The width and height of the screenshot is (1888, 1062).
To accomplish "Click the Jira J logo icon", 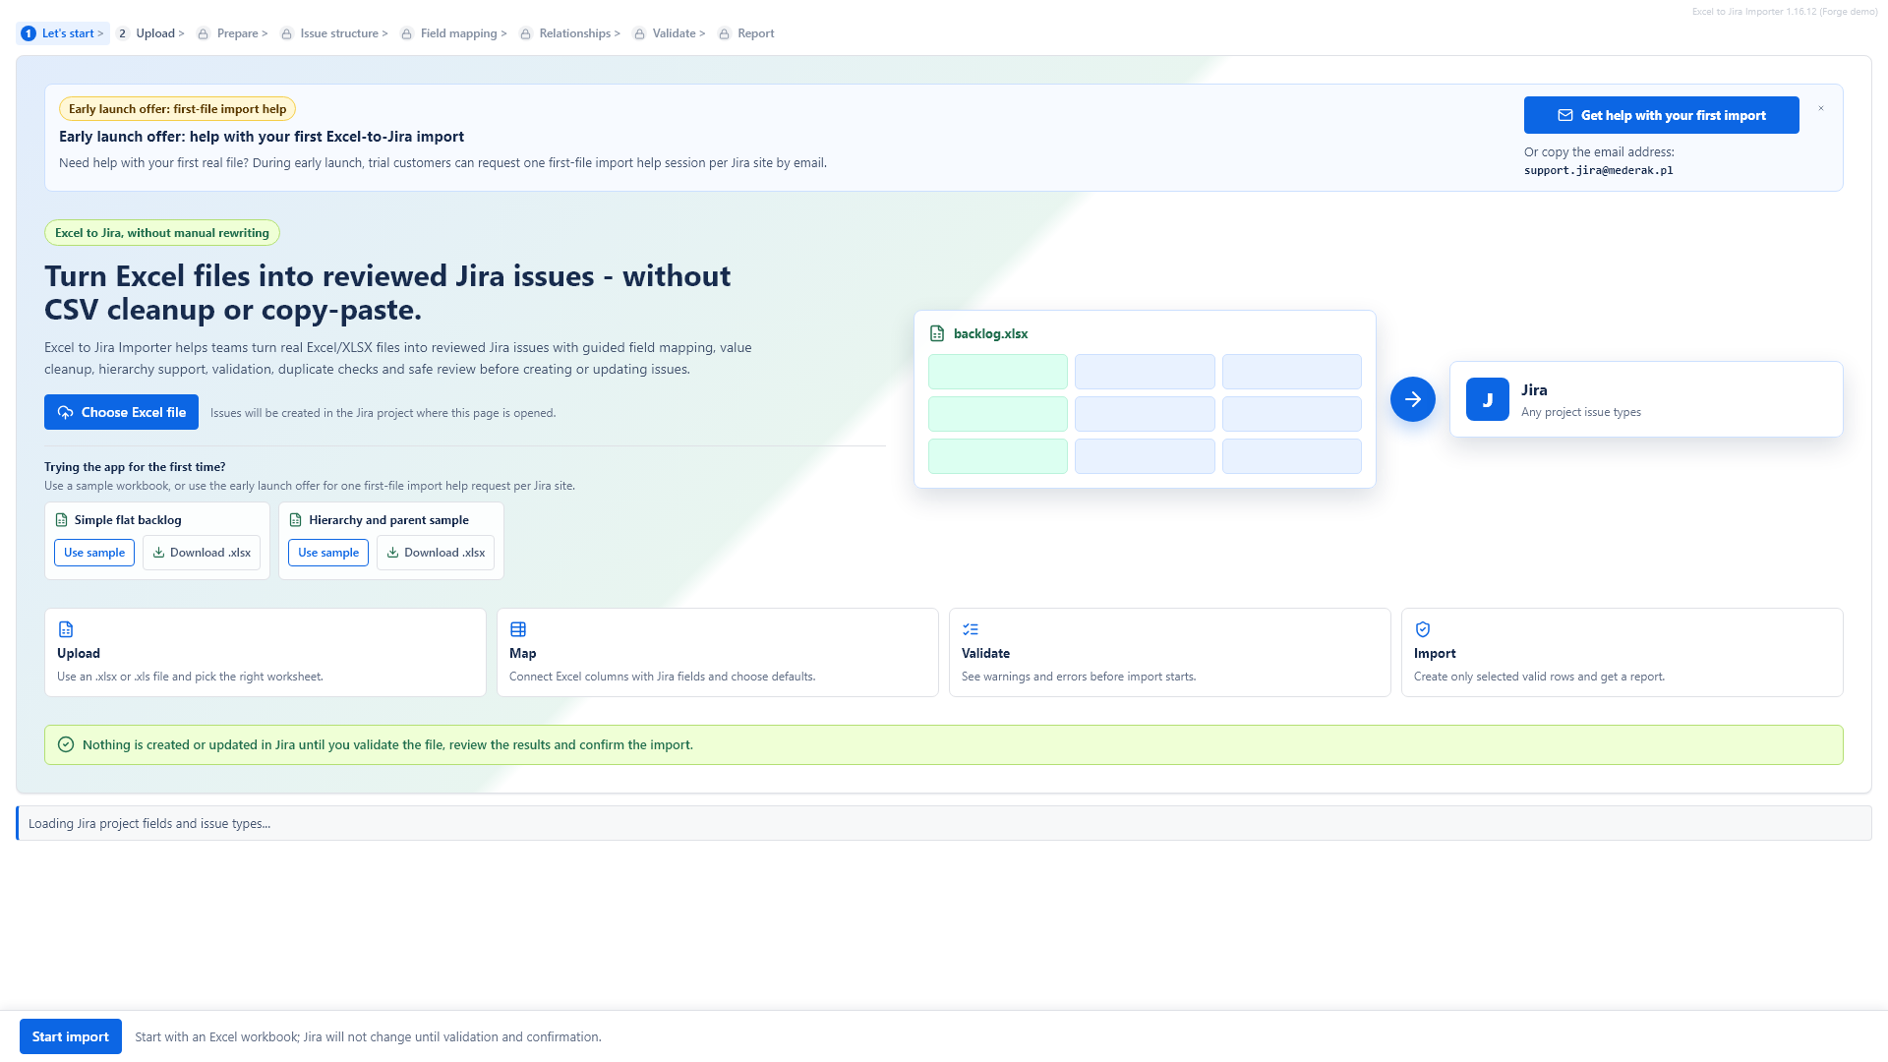I will point(1488,399).
